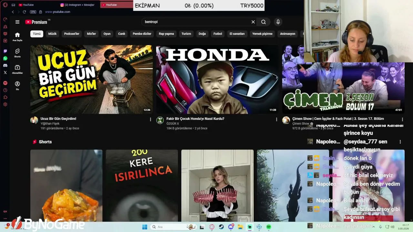Screen dimensions: 413x232
Task: Open the HONDA video thumbnail
Action: (217, 79)
